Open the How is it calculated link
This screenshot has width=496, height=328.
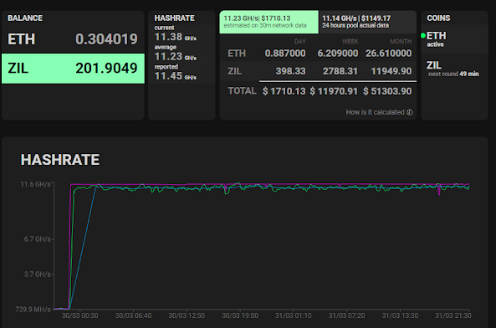379,112
